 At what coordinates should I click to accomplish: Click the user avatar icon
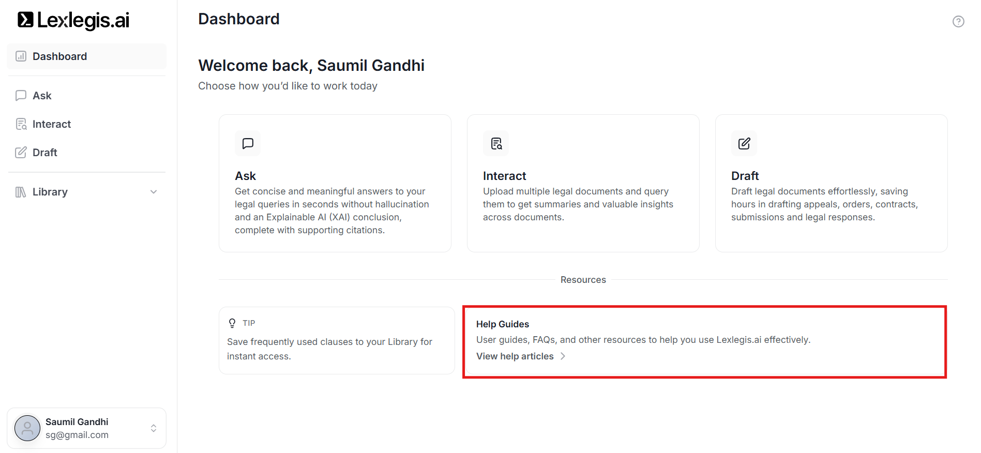(x=27, y=428)
